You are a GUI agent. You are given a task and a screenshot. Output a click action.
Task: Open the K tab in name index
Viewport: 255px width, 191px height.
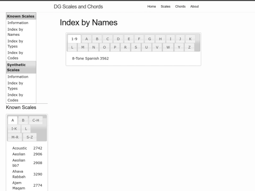point(190,39)
